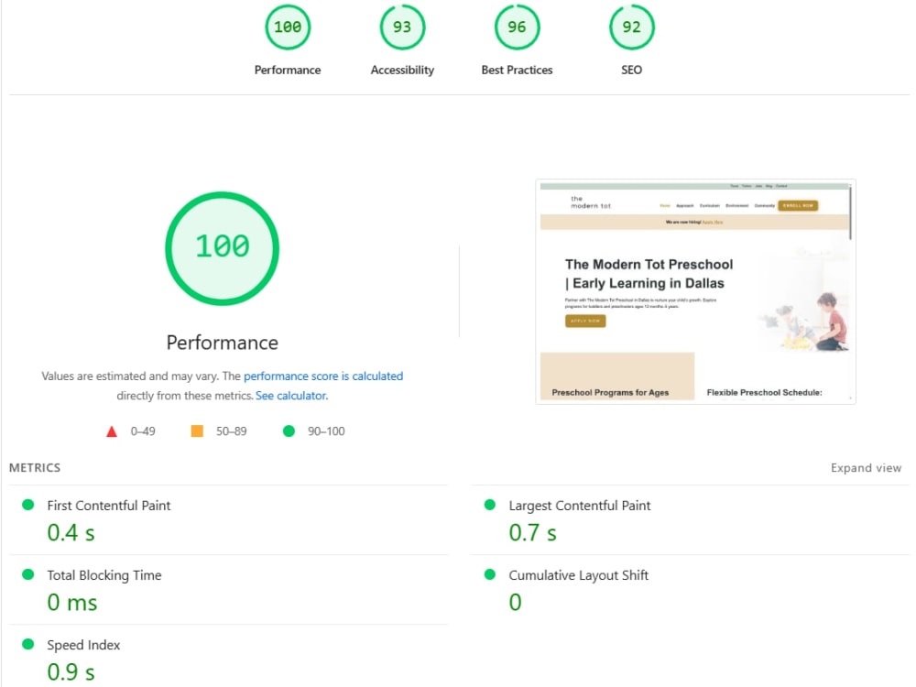Jump to SEO category label
The height and width of the screenshot is (687, 916).
click(x=631, y=71)
